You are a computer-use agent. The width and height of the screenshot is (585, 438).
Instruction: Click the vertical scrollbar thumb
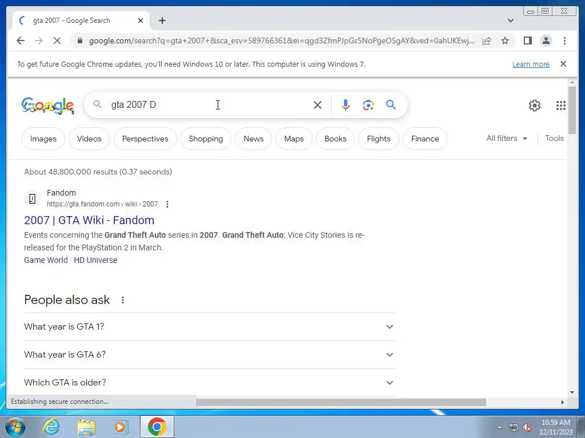(572, 110)
